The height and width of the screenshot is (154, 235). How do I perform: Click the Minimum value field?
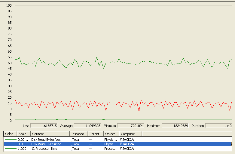coord(131,126)
